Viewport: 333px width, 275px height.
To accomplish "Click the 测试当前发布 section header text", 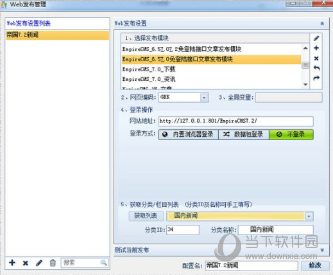I will pos(132,250).
